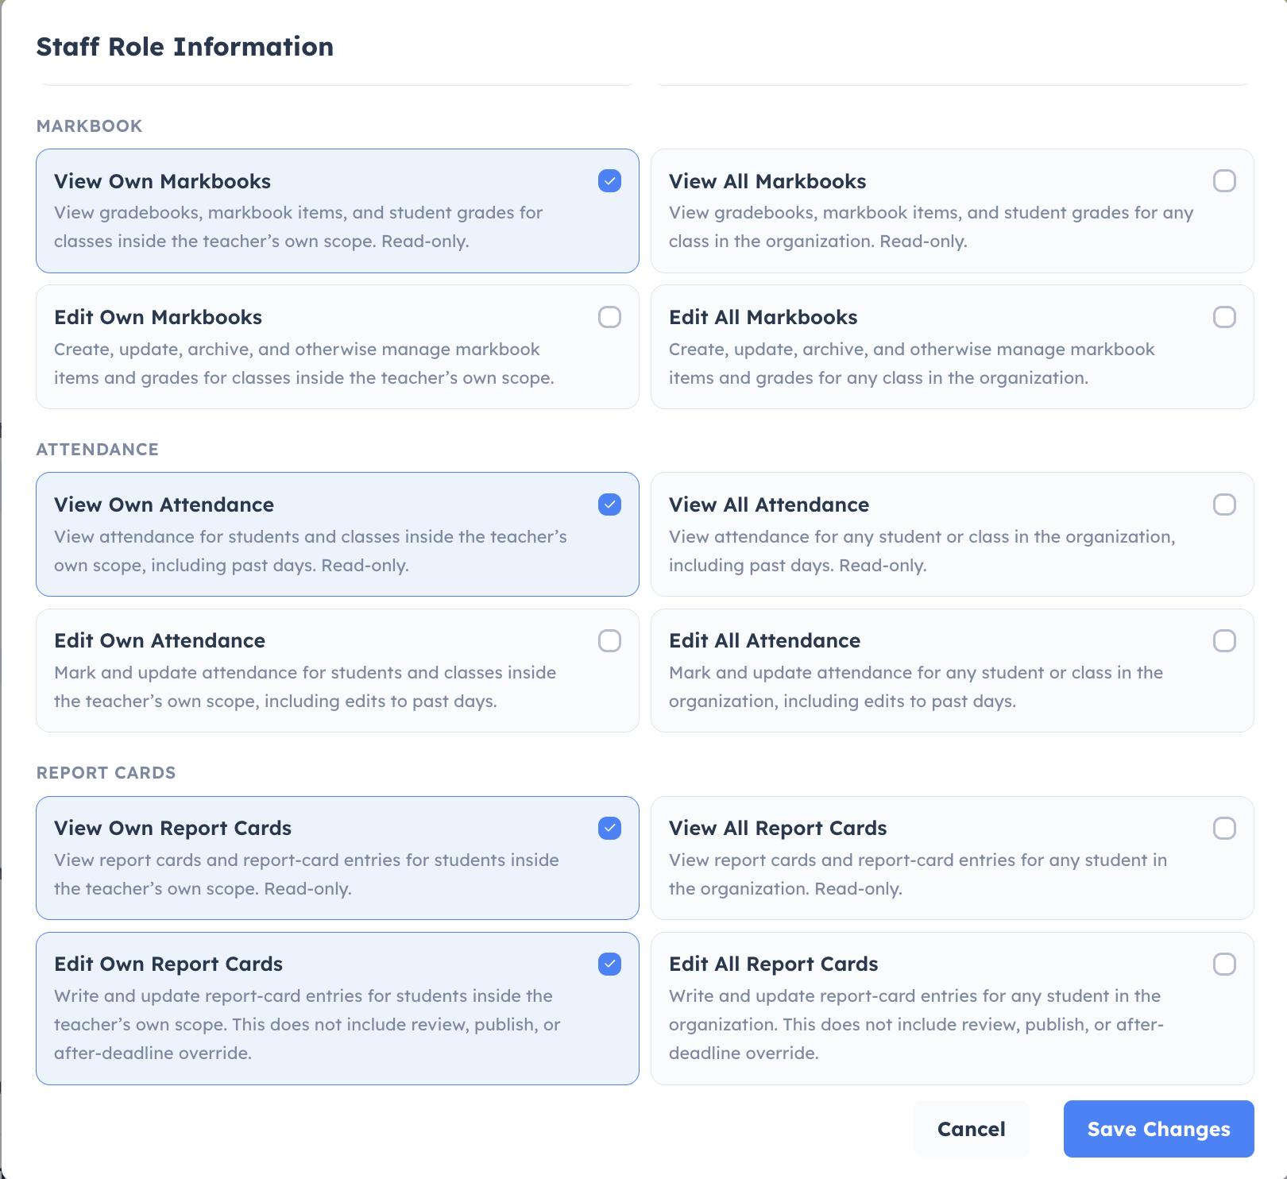Viewport: 1287px width, 1179px height.
Task: Select the View Own Attendance title
Action: (x=164, y=504)
